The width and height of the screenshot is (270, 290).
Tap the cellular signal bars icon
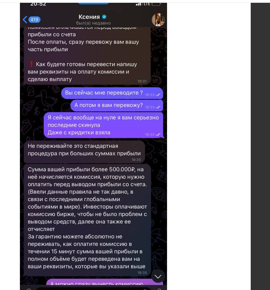click(x=138, y=4)
